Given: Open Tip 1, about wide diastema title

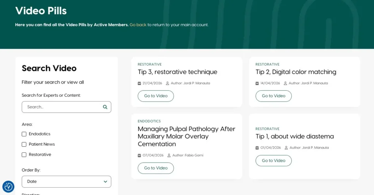Looking at the screenshot, I should coord(294,136).
